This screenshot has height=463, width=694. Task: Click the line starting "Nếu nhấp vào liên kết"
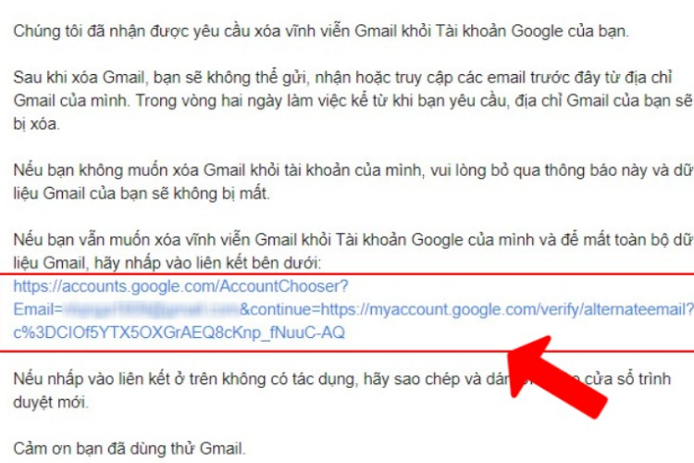click(342, 380)
